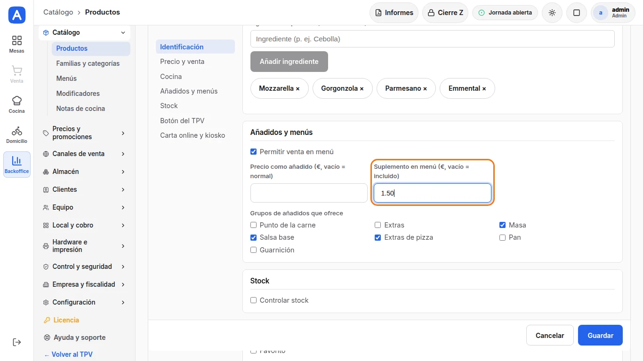Image resolution: width=643 pixels, height=361 pixels.
Task: Click the Guardar button
Action: tap(600, 335)
